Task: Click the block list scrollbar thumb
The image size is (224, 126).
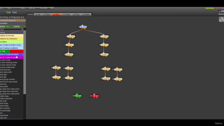Action: 24,62
